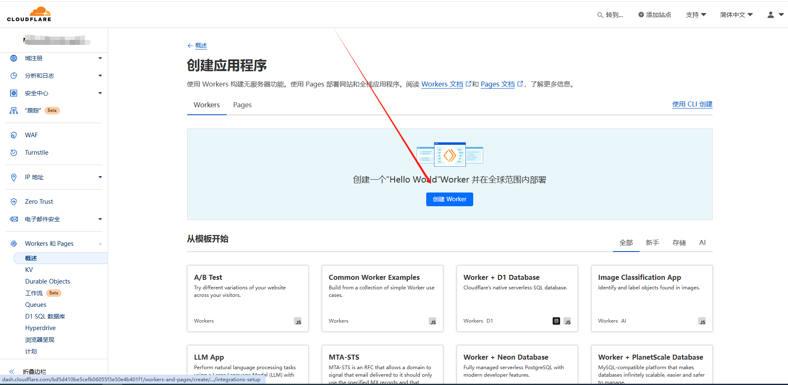Viewport: 788px width, 385px height.
Task: Open 计划 in the sidebar
Action: coord(31,351)
